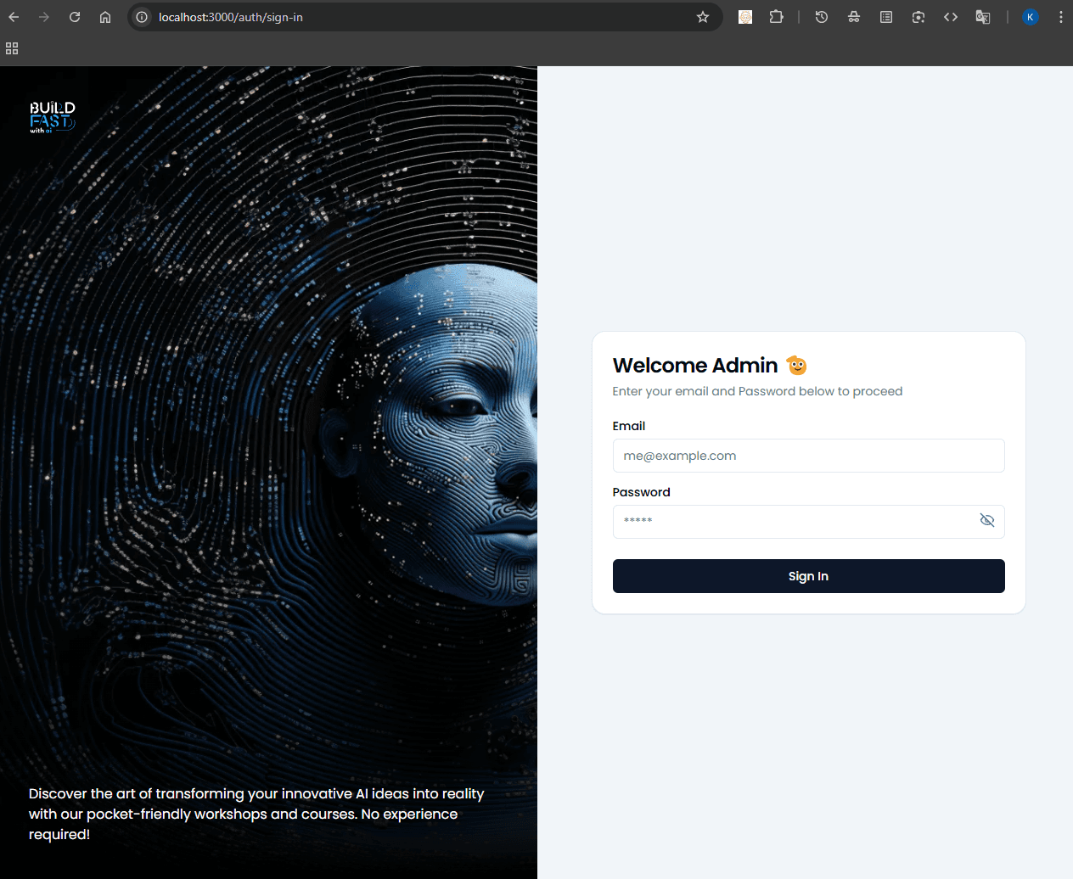
Task: Open the Extensions puzzle icon
Action: tap(776, 17)
